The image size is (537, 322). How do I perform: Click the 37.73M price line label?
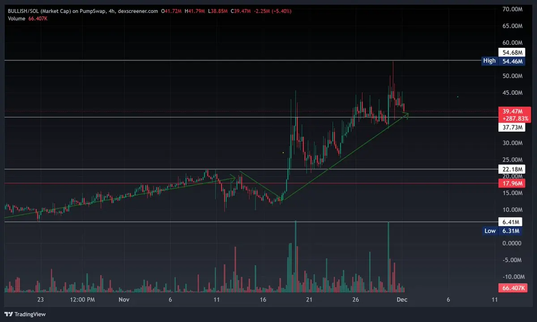coord(511,127)
